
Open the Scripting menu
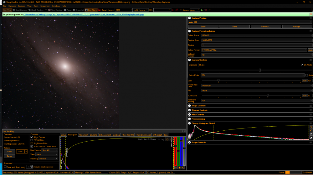coord(56,6)
